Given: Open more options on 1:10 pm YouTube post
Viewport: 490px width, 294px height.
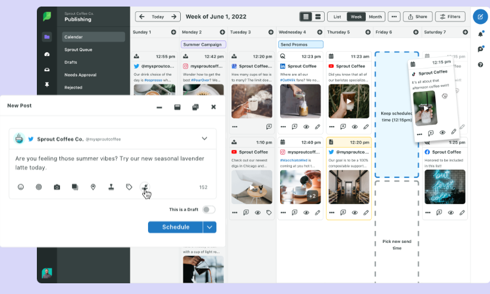Looking at the screenshot, I should (x=235, y=212).
